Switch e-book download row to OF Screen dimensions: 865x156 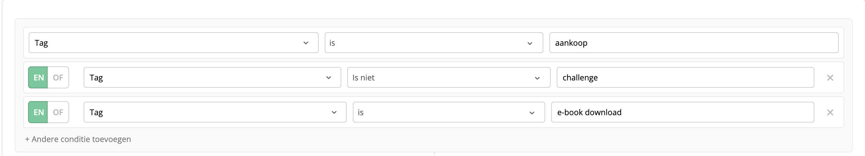tap(58, 112)
